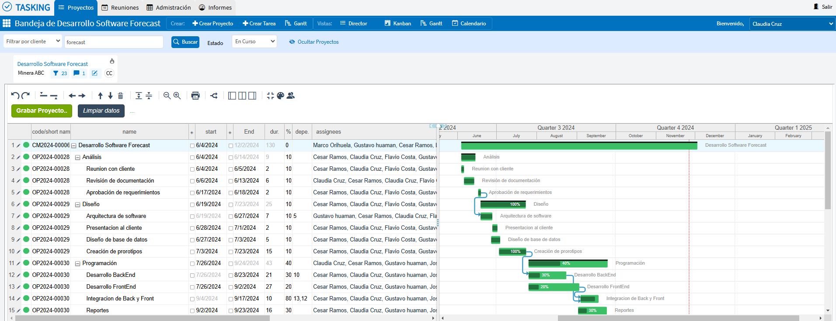The height and width of the screenshot is (321, 836).
Task: Check end milestone box for Diseño
Action: click(x=231, y=205)
